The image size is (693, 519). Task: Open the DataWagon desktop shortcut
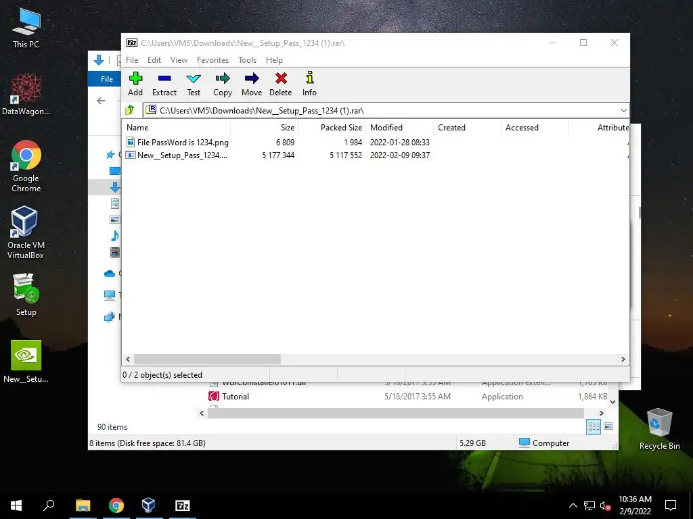[26, 95]
